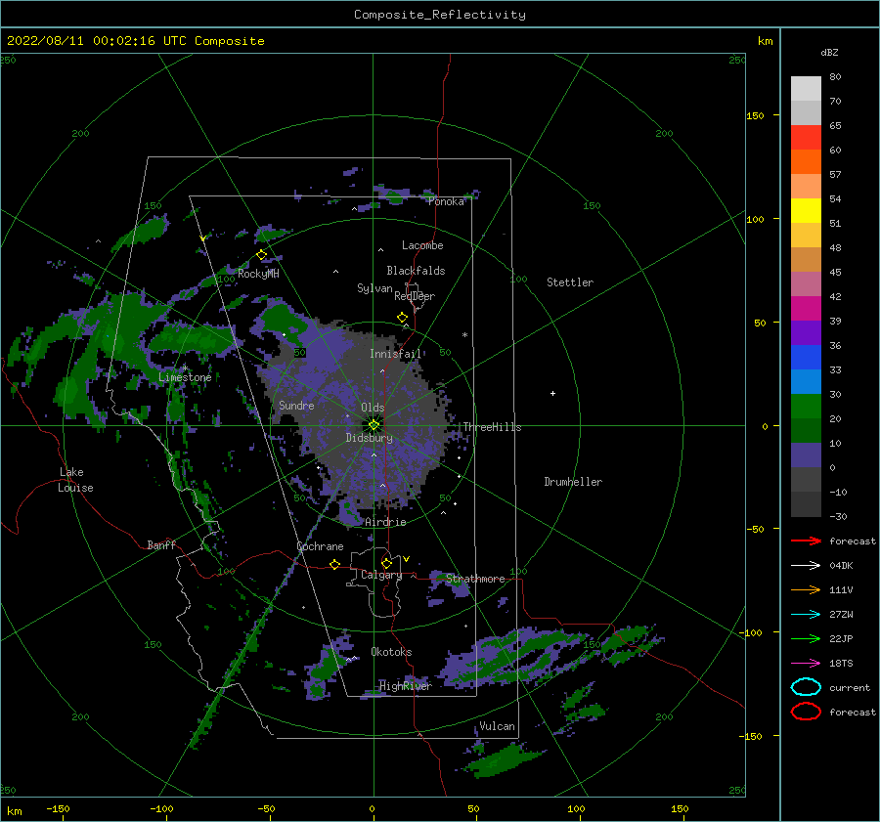Click the magenta 18TS arrow legend icon

(806, 664)
